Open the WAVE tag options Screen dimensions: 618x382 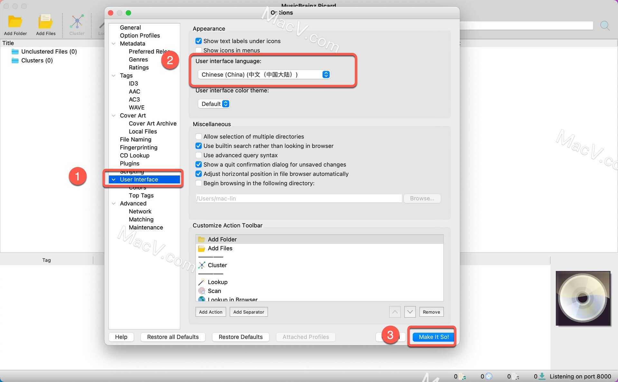[137, 107]
